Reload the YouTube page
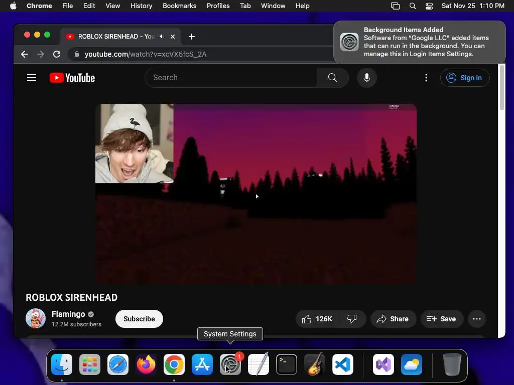Screen dimensions: 514x385 click(57, 54)
